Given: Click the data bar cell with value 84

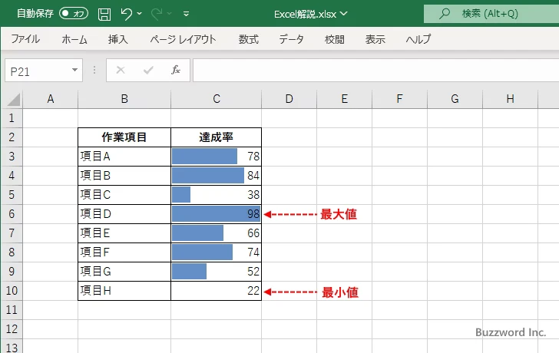Looking at the screenshot, I should [217, 176].
